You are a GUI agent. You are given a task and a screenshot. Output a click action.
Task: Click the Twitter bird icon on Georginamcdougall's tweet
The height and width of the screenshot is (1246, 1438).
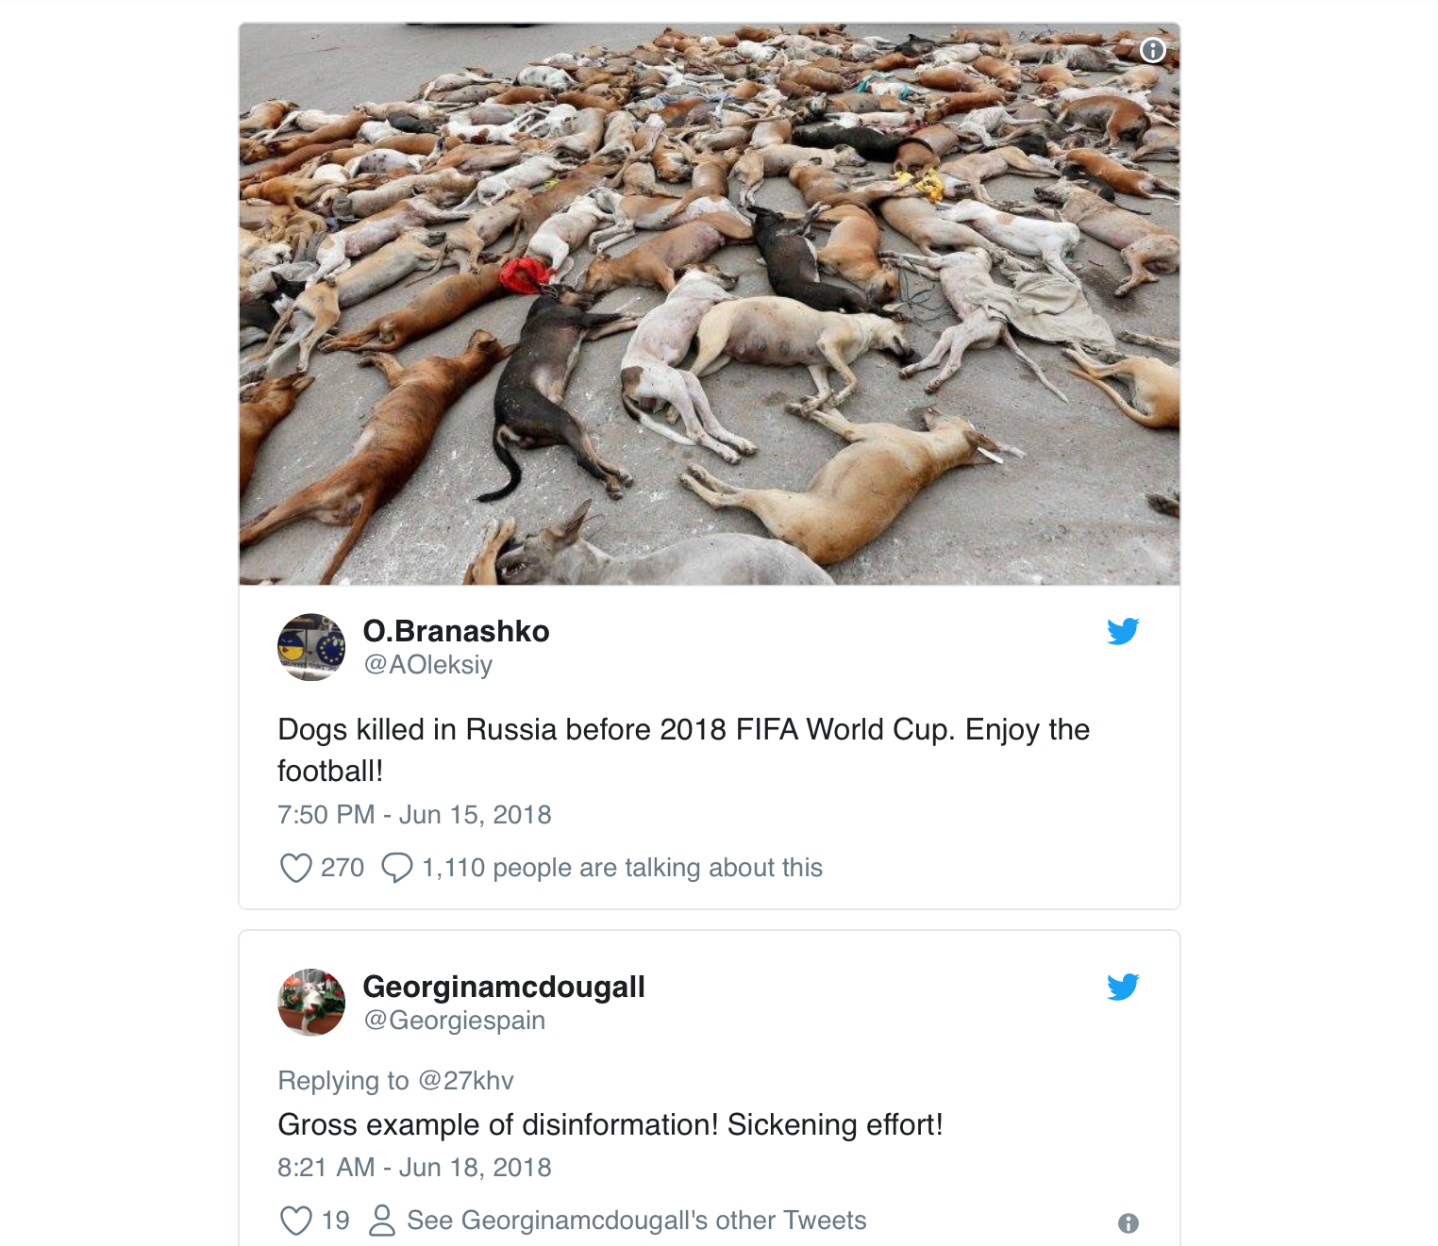click(x=1124, y=988)
